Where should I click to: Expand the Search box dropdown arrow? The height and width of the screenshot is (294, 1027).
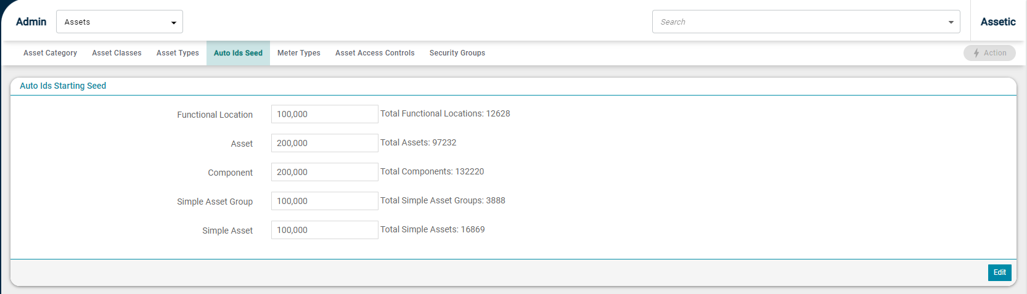[x=951, y=22]
